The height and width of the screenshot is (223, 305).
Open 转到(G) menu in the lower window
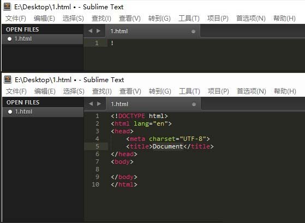coord(160,91)
